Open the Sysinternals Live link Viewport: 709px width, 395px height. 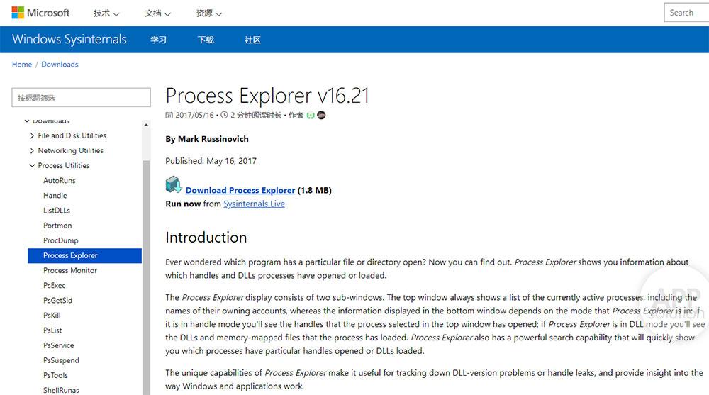[254, 204]
